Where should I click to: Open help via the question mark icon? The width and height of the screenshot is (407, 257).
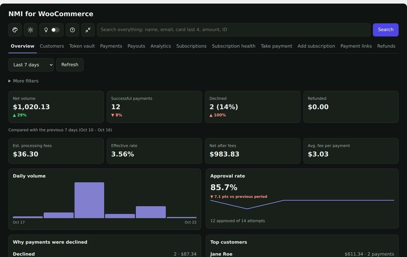(72, 30)
